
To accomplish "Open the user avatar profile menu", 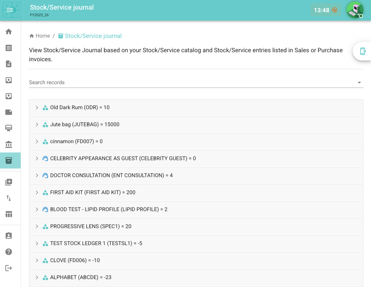I will 355,10.
